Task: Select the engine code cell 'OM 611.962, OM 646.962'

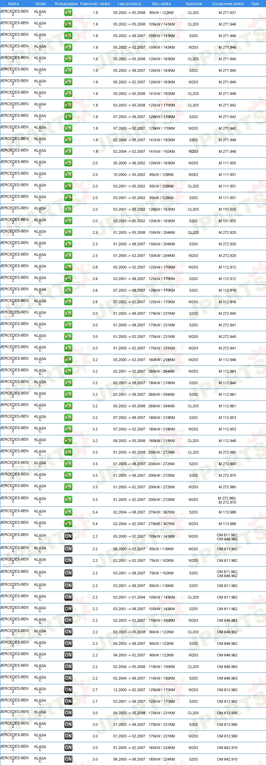Action: [x=227, y=574]
